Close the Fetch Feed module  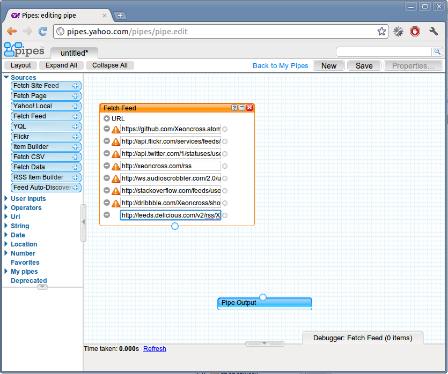249,108
